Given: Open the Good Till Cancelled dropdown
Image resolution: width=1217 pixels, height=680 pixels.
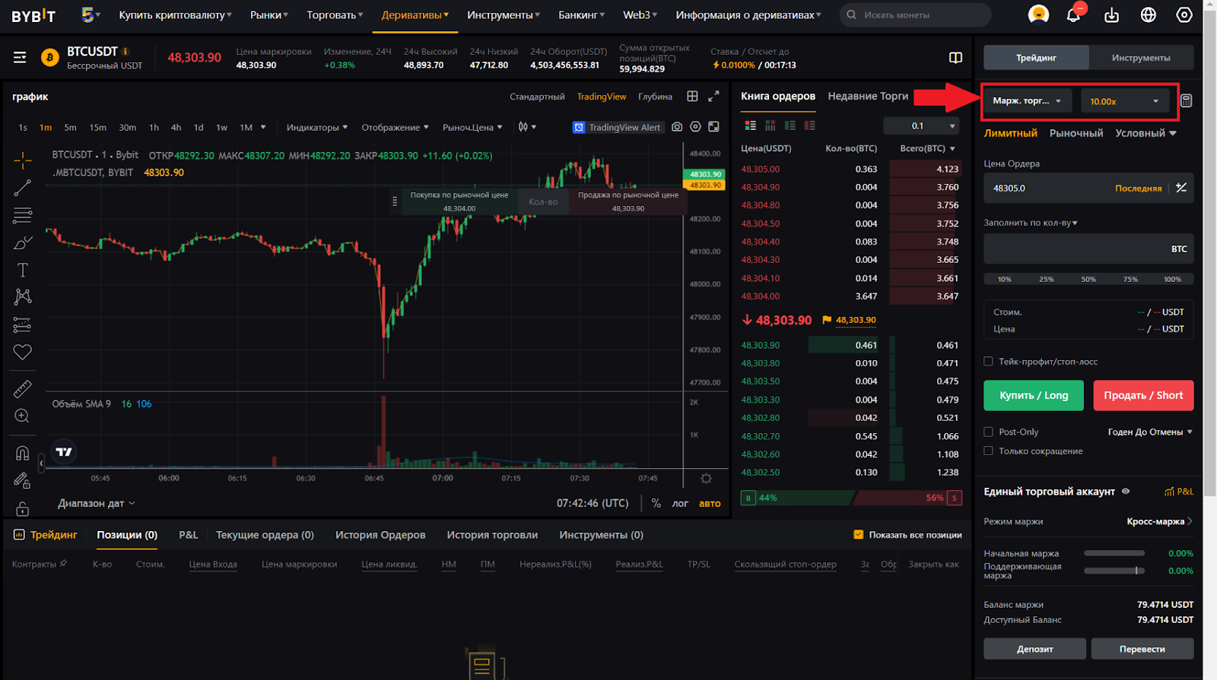Looking at the screenshot, I should pos(1150,432).
